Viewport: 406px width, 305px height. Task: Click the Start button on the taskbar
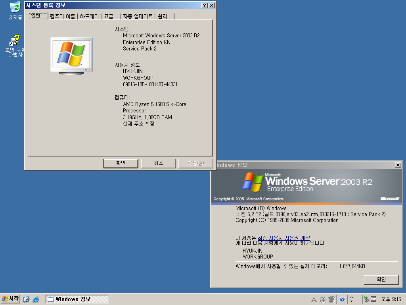click(x=10, y=299)
